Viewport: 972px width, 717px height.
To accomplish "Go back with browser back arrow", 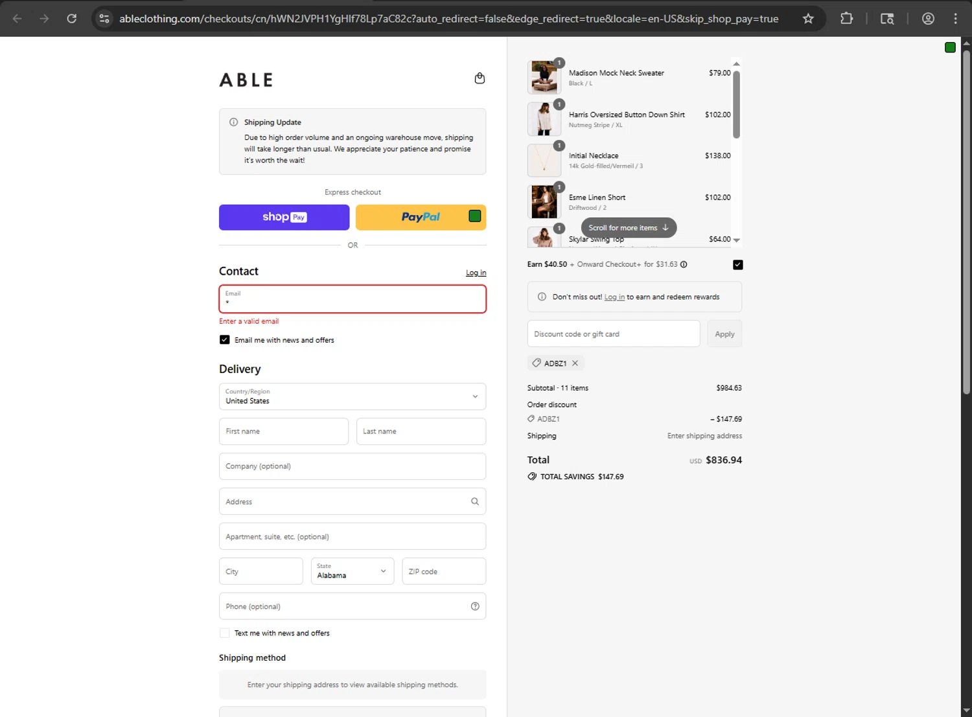I will pyautogui.click(x=17, y=19).
